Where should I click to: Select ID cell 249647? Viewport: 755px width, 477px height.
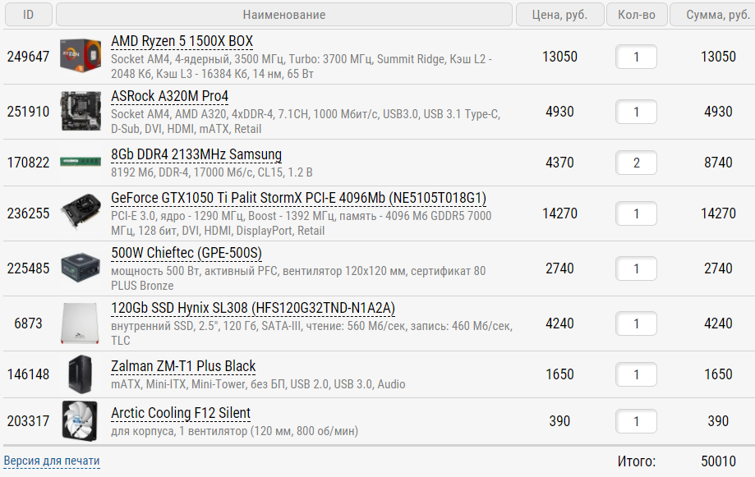[x=29, y=57]
